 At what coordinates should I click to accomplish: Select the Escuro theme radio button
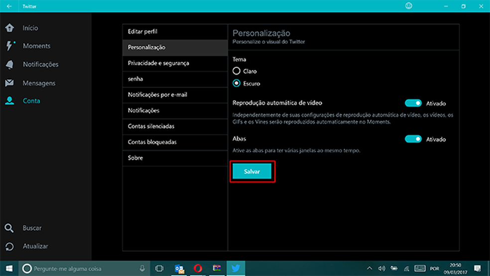click(237, 83)
